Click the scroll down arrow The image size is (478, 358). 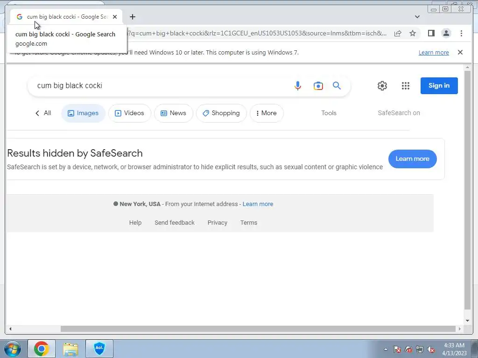(467, 321)
